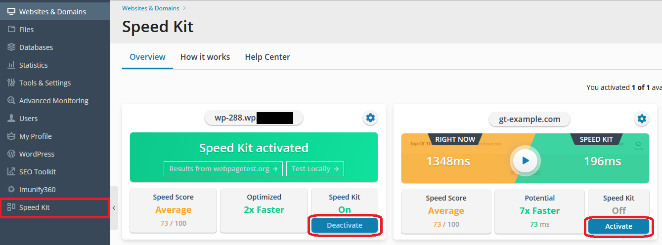Open settings gear for wp-288 site
The width and height of the screenshot is (662, 245).
(x=370, y=118)
